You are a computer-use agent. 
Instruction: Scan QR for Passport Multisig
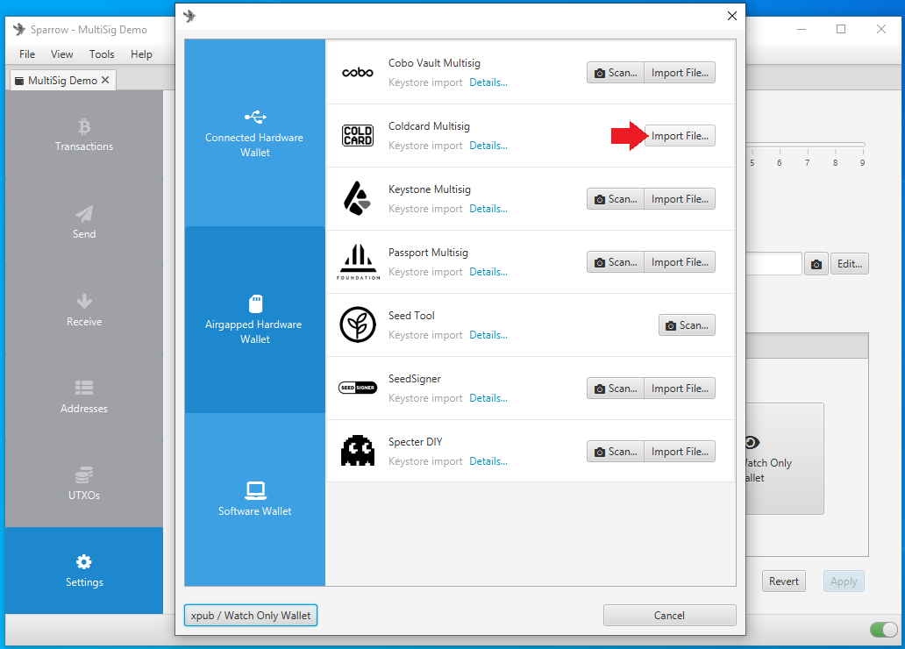(616, 262)
